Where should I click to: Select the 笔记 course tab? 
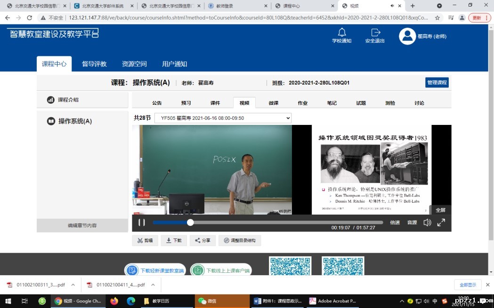332,103
